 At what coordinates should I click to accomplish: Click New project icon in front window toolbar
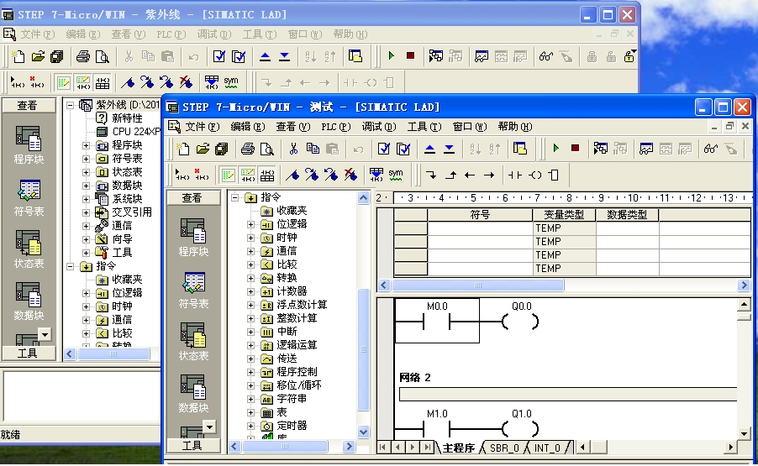[183, 149]
